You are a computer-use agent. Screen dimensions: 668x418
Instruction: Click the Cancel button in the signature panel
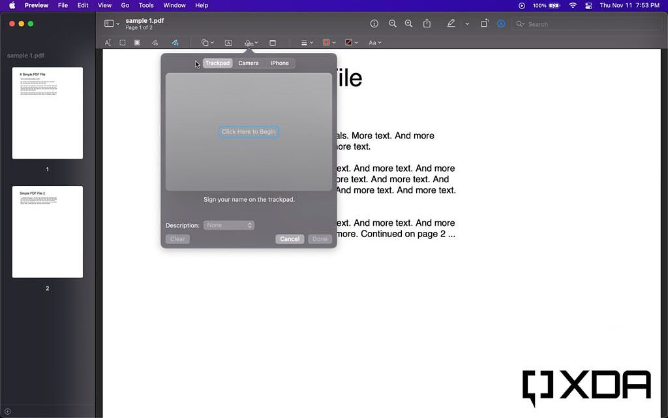pos(290,239)
